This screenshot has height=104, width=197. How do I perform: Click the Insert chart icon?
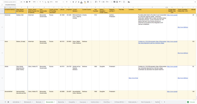tap(117, 2)
